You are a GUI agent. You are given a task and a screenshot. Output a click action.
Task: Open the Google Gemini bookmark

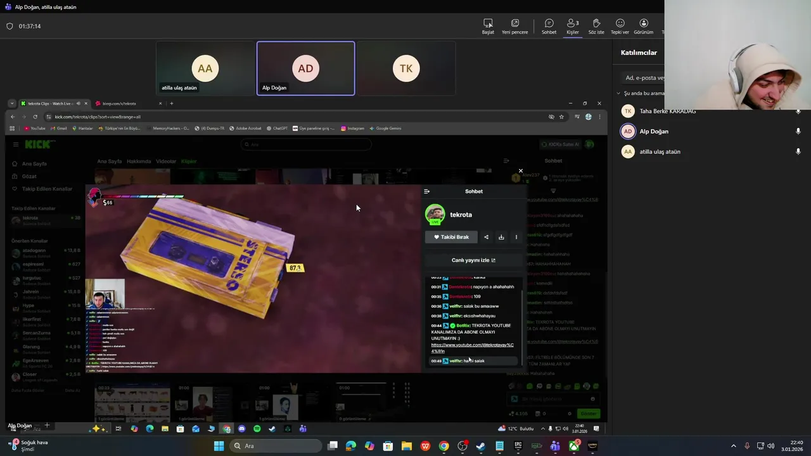(385, 128)
